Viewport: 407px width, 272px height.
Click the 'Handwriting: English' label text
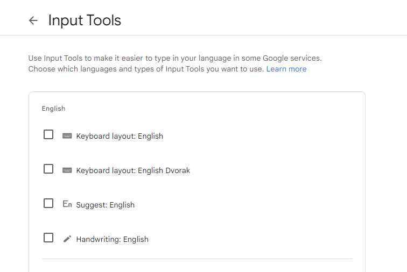tap(113, 239)
